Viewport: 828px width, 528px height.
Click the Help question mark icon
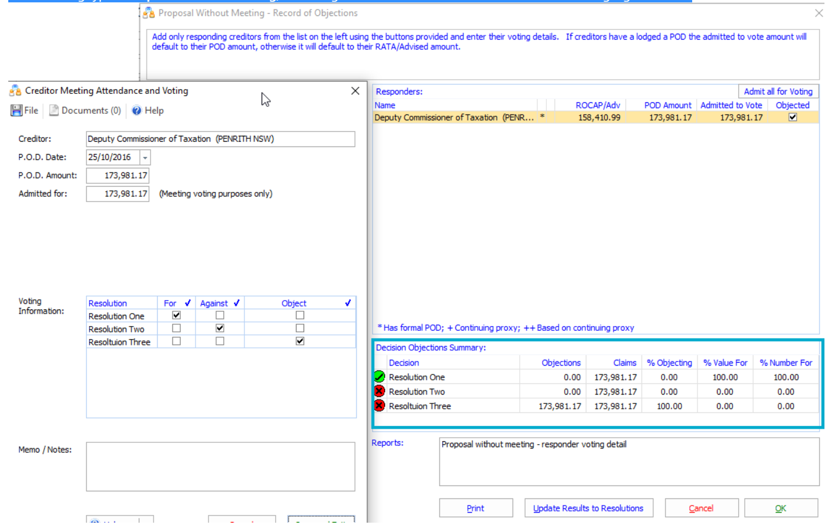(136, 110)
